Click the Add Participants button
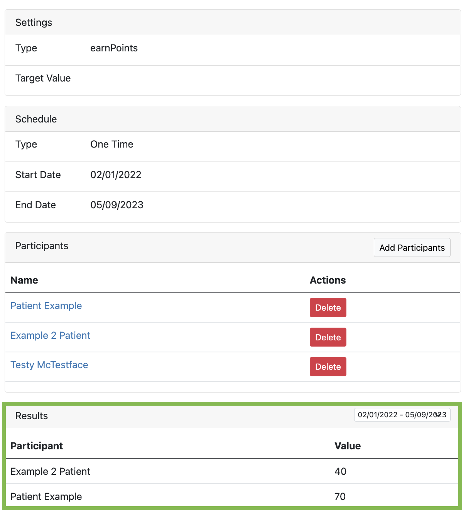The height and width of the screenshot is (510, 466). 412,248
